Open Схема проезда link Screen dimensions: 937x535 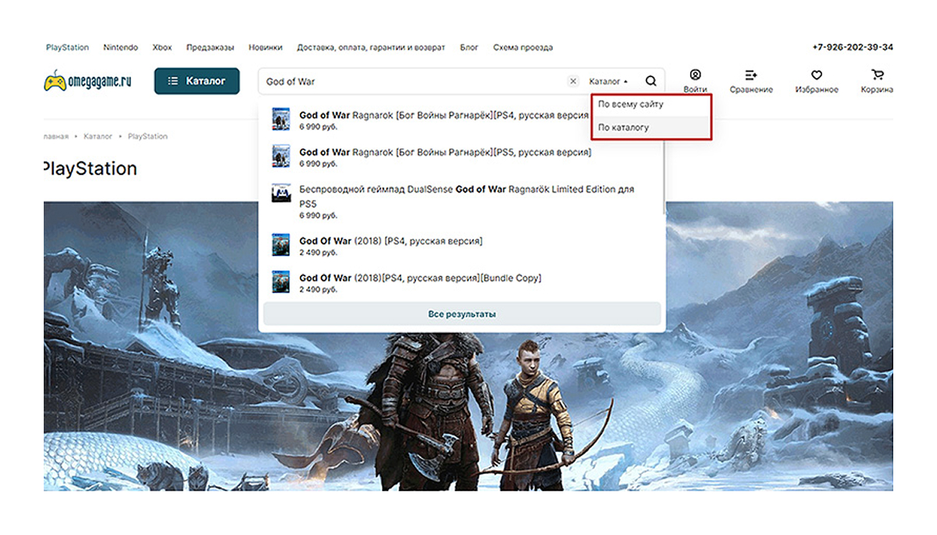[523, 48]
